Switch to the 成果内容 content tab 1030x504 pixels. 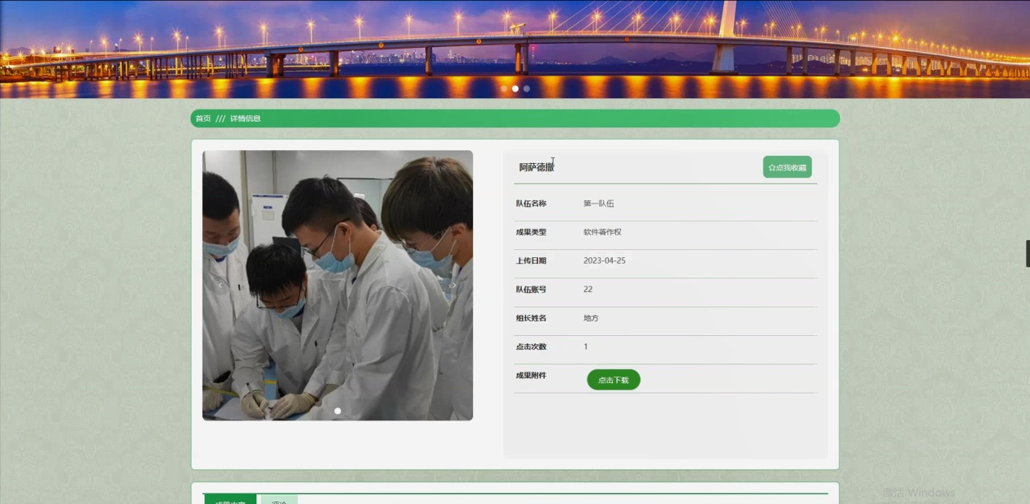(231, 500)
